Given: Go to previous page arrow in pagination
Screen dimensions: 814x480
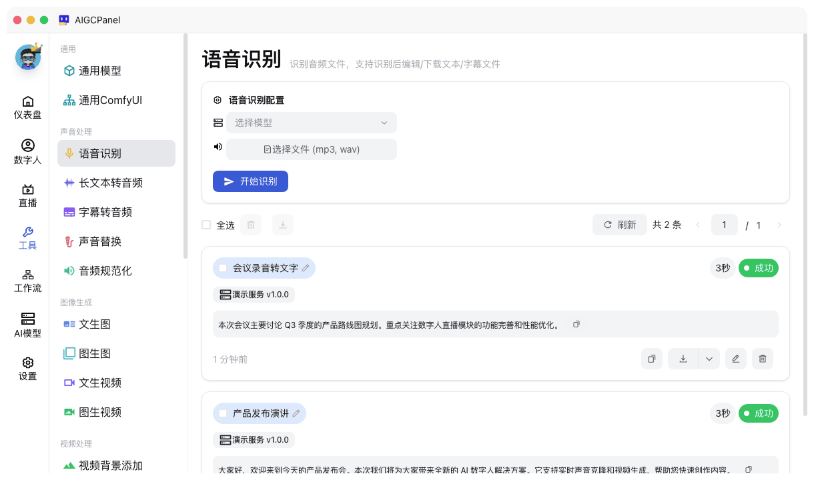Looking at the screenshot, I should click(698, 225).
